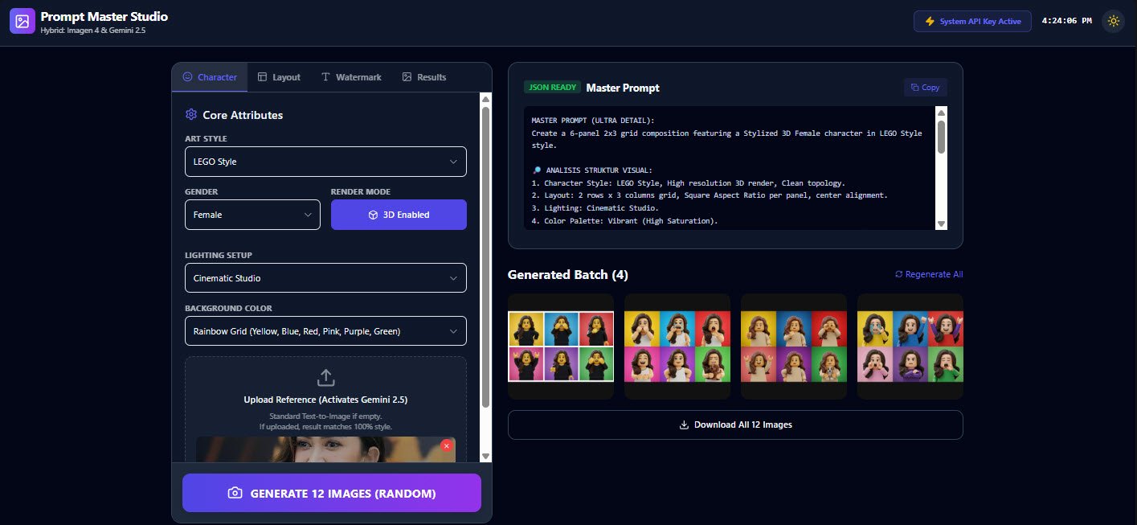Click Download All 12 Images button
This screenshot has width=1137, height=525.
tap(735, 425)
